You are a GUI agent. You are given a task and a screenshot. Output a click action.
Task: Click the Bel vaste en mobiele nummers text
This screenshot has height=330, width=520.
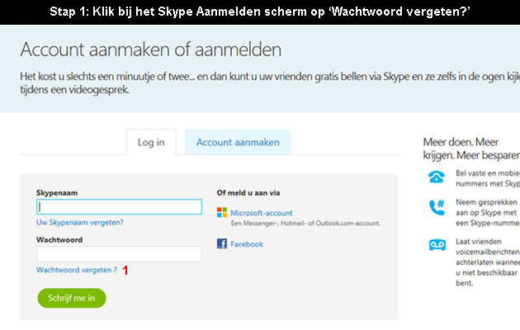tap(488, 178)
